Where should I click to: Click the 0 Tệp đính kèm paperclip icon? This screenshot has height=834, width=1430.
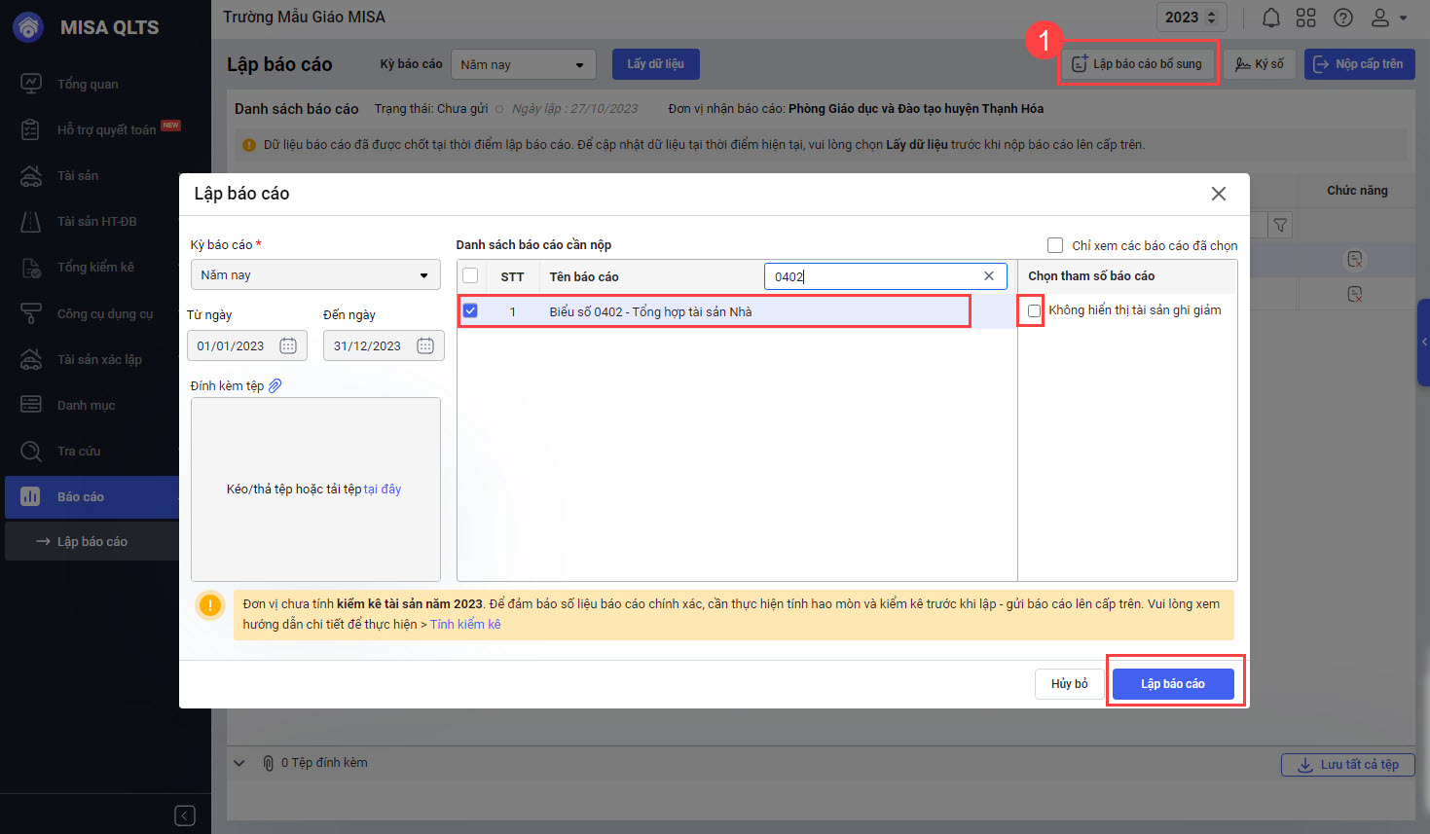click(269, 763)
